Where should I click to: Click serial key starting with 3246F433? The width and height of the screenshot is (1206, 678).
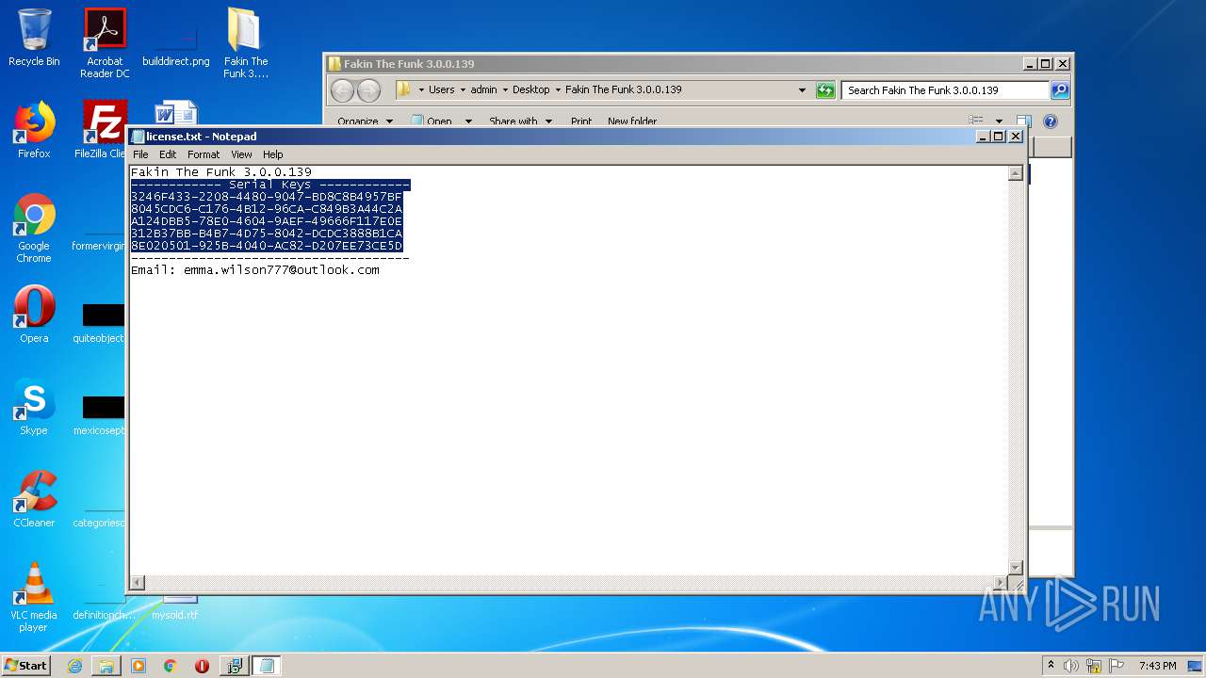[x=267, y=197]
